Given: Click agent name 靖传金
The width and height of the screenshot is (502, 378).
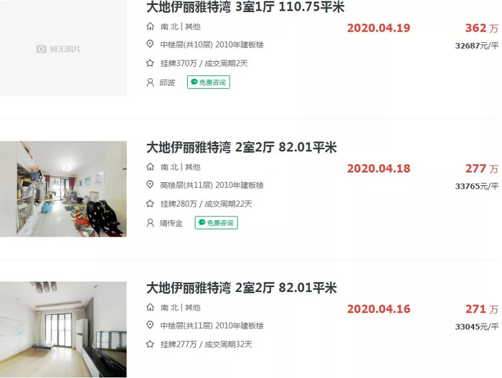Looking at the screenshot, I should [171, 223].
